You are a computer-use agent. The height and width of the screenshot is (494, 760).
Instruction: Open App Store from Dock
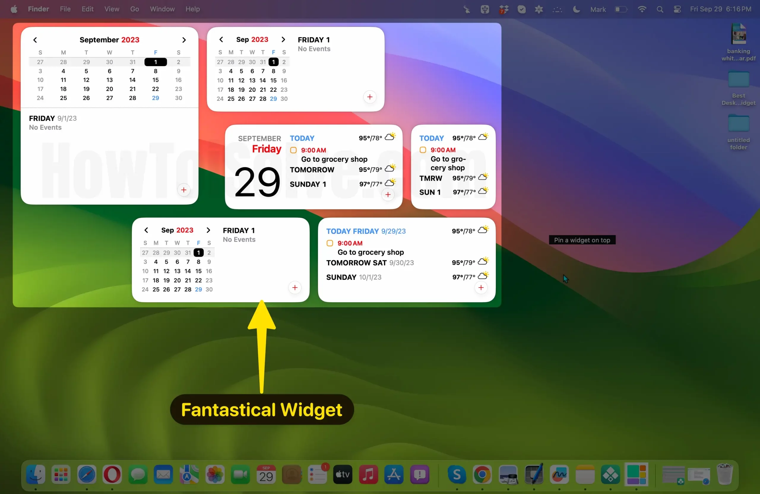(394, 474)
